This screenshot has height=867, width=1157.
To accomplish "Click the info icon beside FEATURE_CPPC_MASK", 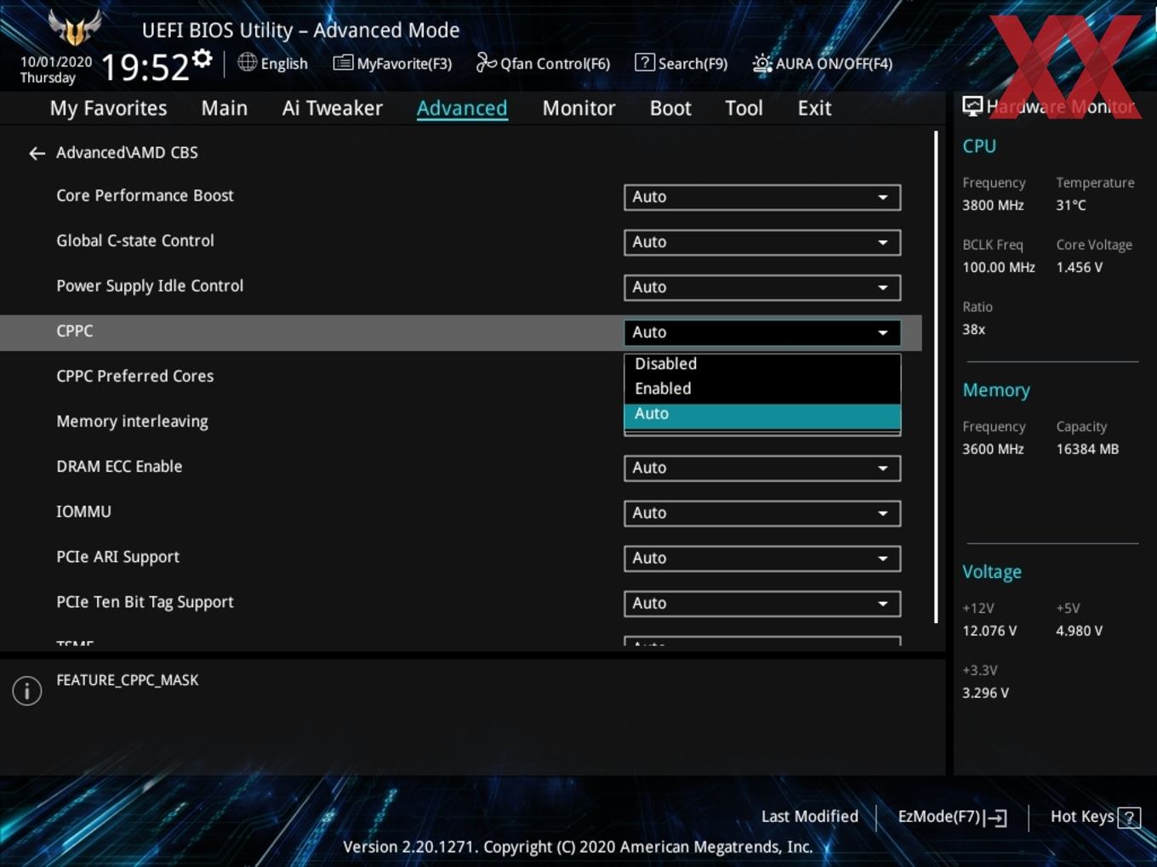I will point(27,690).
